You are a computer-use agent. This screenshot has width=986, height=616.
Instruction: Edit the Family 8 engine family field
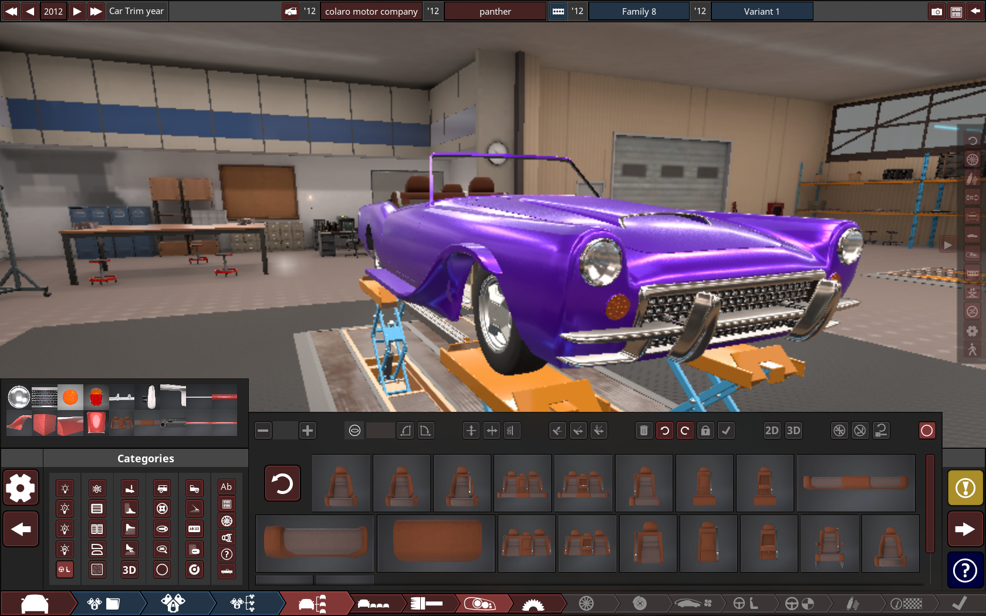click(x=639, y=11)
